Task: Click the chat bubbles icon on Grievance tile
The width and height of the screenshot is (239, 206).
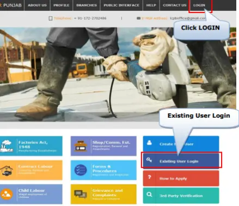Action: [x=81, y=194]
